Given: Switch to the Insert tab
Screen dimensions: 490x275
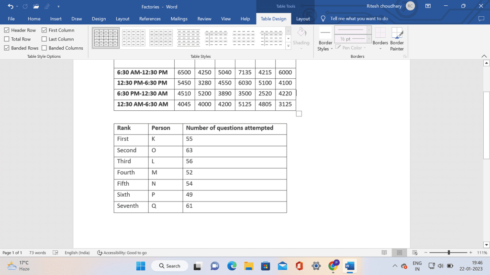Looking at the screenshot, I should (56, 19).
